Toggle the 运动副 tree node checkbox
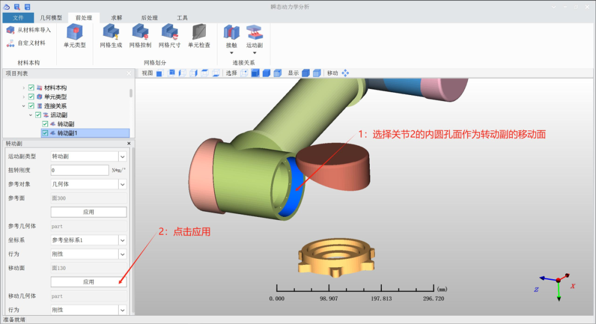 (38, 115)
